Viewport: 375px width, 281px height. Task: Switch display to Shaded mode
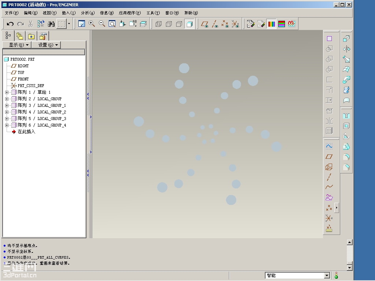point(189,24)
